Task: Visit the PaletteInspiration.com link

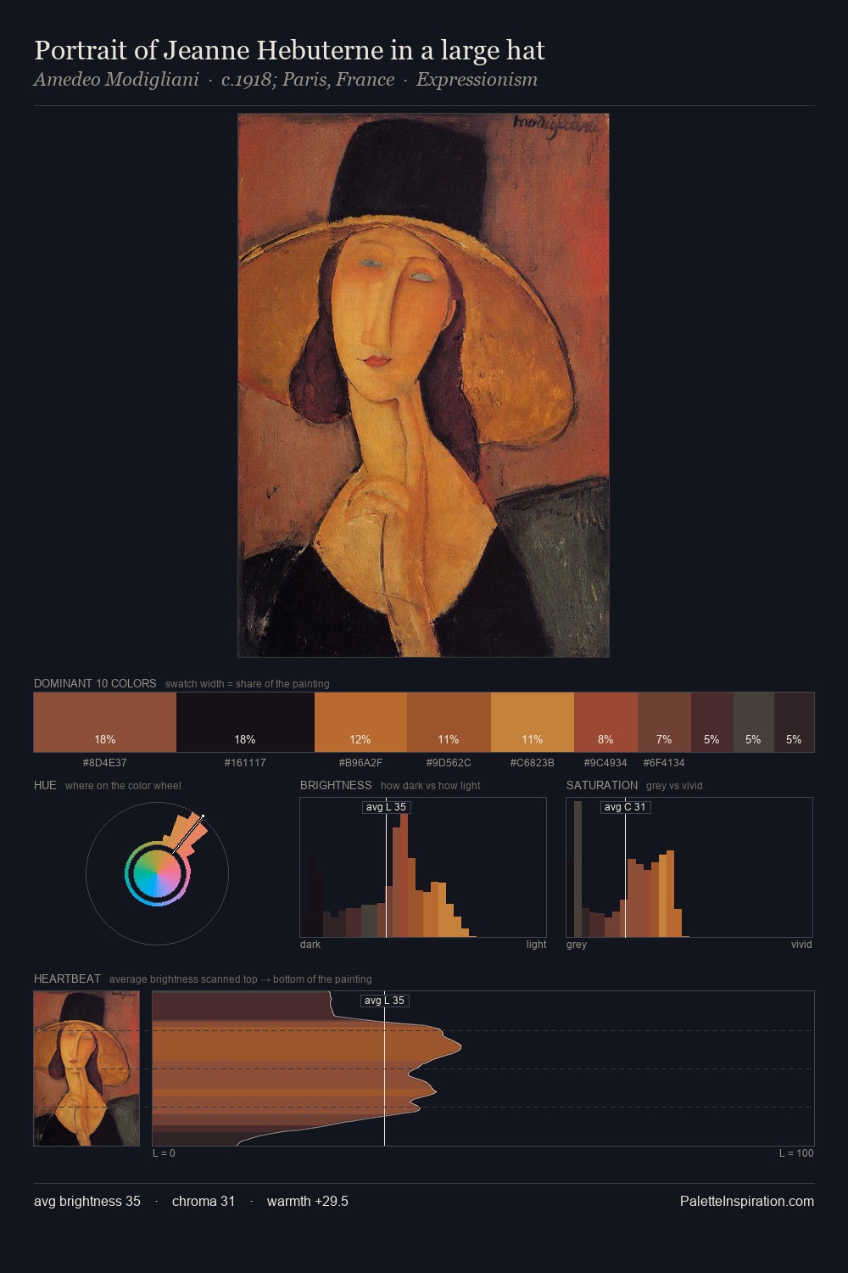Action: (746, 1201)
